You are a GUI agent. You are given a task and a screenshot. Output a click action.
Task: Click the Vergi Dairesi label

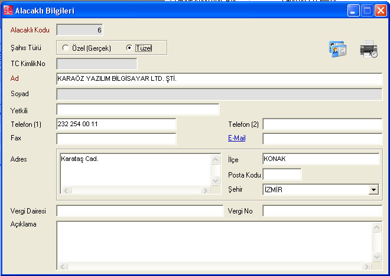(28, 211)
